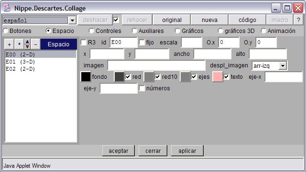This screenshot has height=172, width=306.
Task: Open the gray red10 color swatch
Action: (x=149, y=76)
